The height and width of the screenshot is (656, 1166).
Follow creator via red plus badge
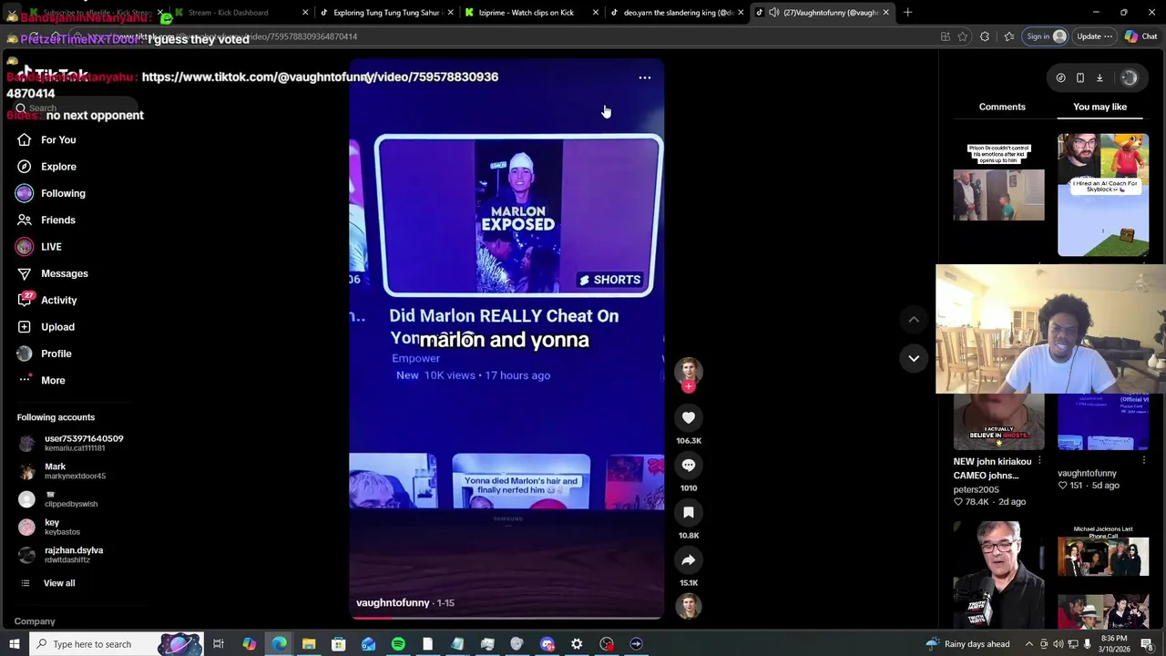689,386
